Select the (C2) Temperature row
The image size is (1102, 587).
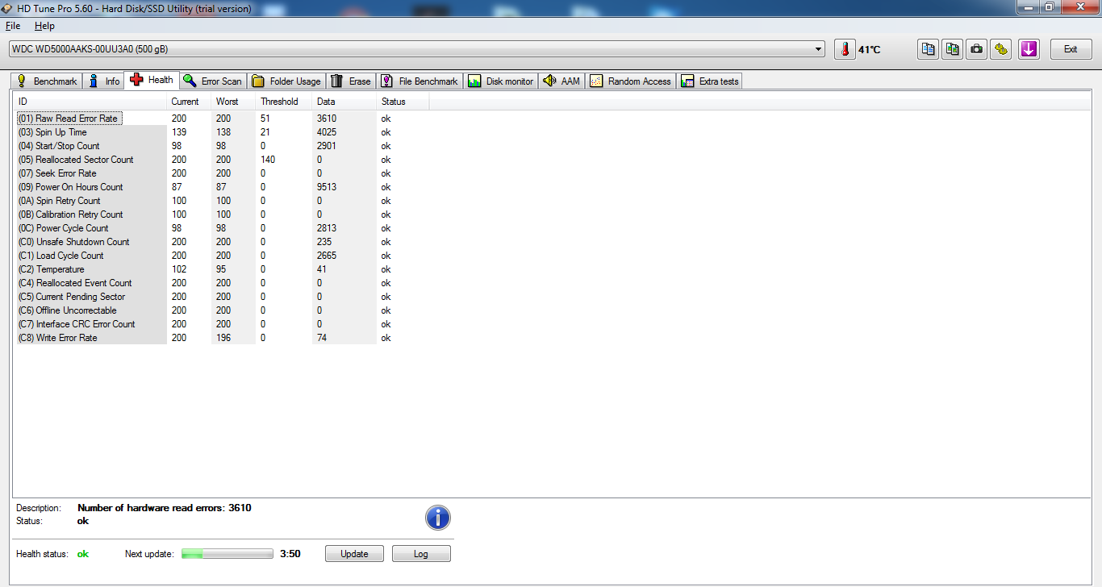[222, 269]
